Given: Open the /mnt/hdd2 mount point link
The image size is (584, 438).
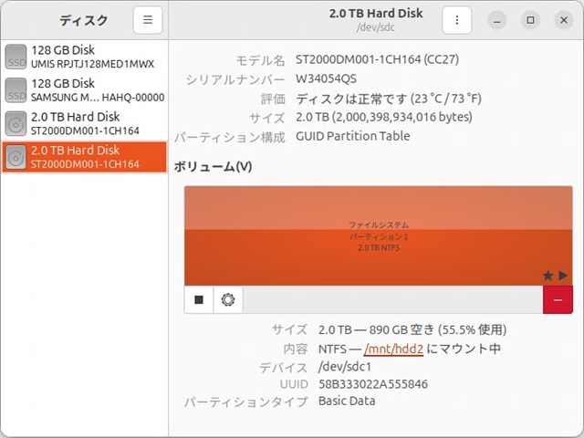Looking at the screenshot, I should pyautogui.click(x=393, y=349).
